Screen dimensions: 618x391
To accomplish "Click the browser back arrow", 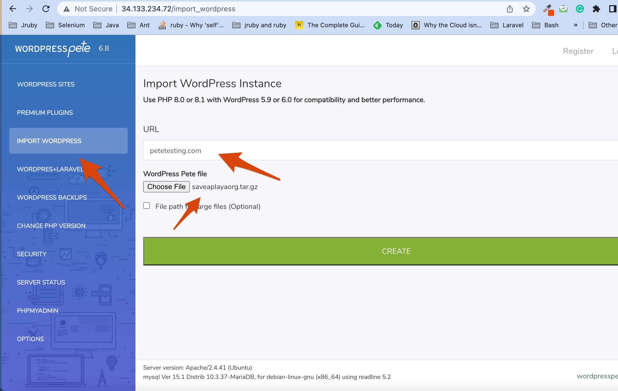I will point(13,9).
